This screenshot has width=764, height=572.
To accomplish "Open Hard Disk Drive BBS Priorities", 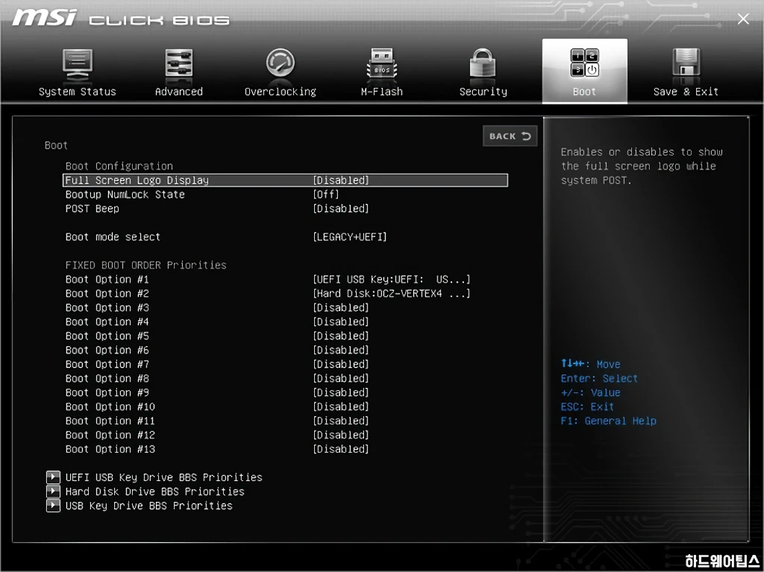I will click(x=155, y=491).
